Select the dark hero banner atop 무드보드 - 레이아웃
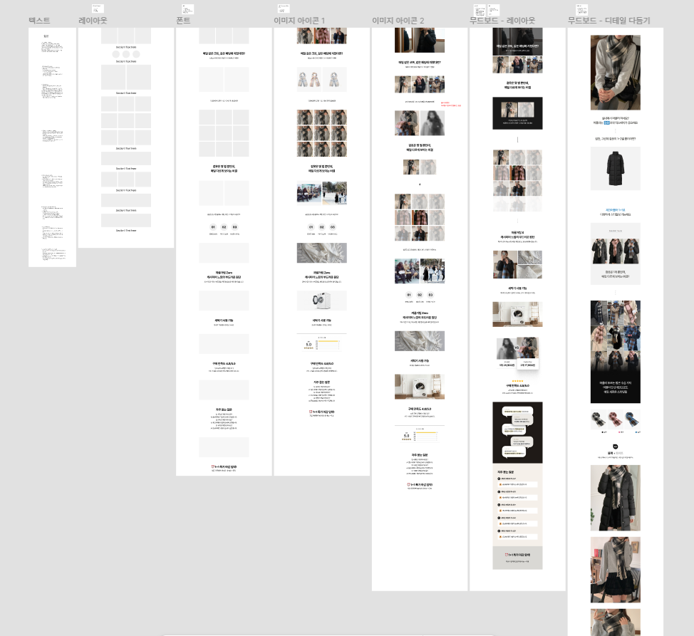Viewport: 694px width, 636px height. [517, 41]
